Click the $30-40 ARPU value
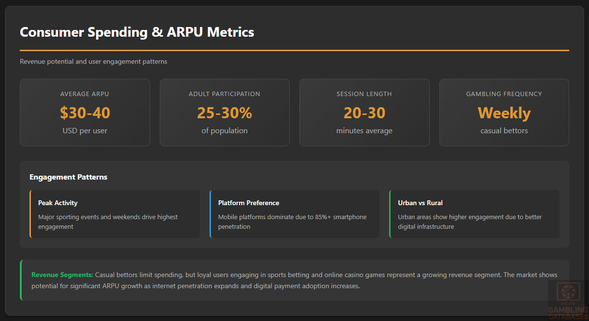 pyautogui.click(x=85, y=113)
